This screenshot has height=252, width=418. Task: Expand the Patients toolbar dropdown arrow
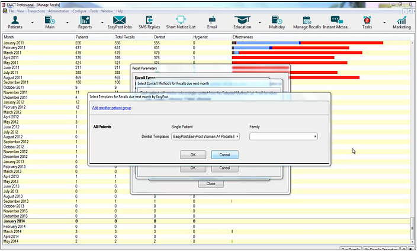(x=33, y=22)
